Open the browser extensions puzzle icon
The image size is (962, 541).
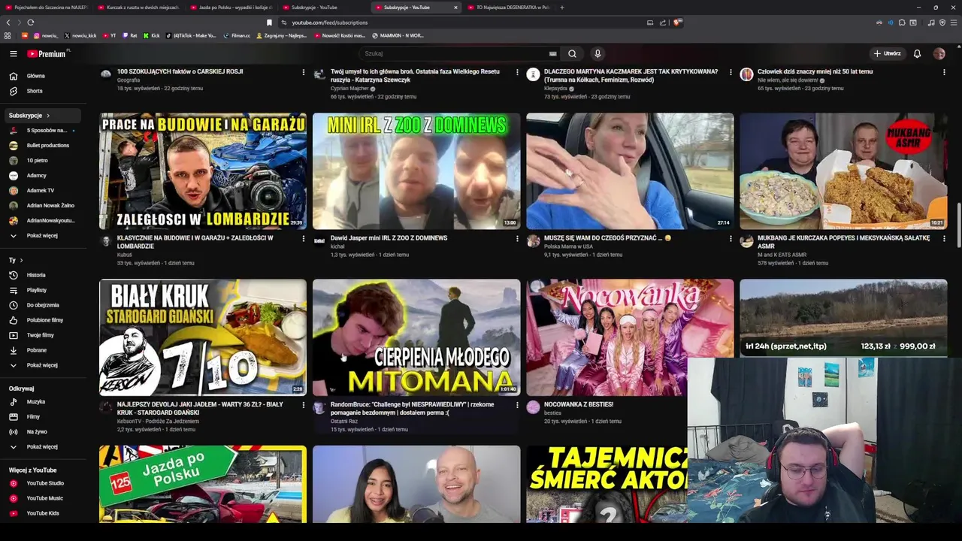pyautogui.click(x=902, y=23)
